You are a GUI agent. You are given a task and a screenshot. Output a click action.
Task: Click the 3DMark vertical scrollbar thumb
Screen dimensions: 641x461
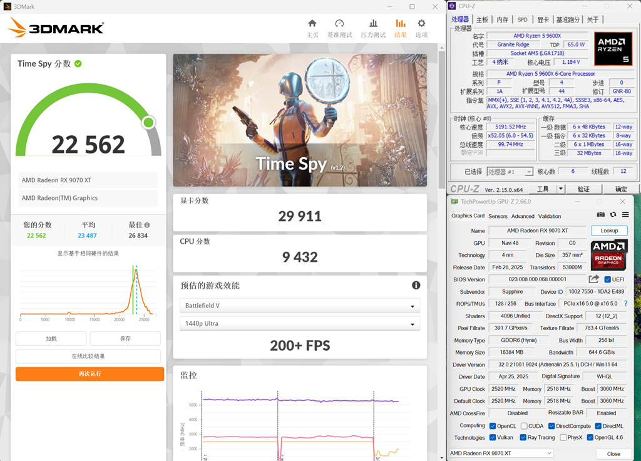441,120
